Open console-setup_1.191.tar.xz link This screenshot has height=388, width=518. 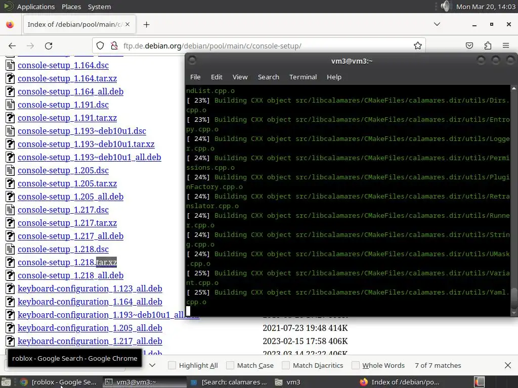pos(67,118)
